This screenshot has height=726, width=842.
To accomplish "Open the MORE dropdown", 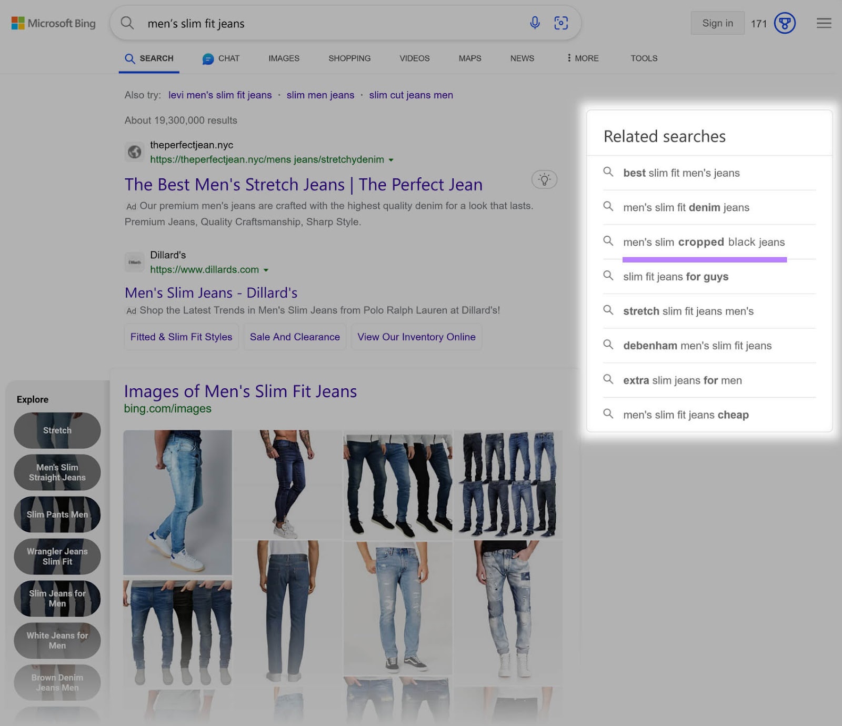I will tap(582, 58).
